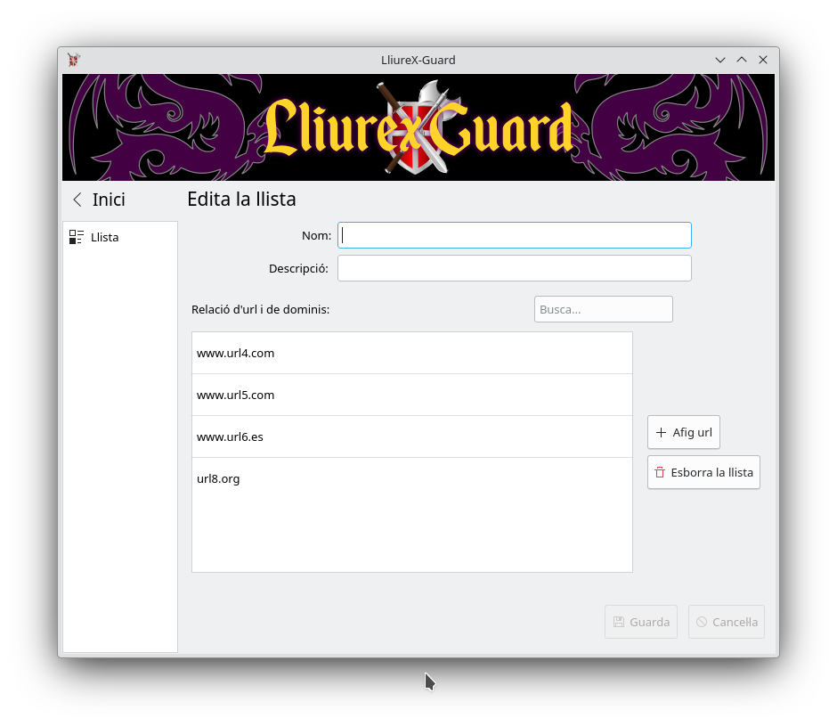Click into the Descripció input field
Screen dimensions: 837x726
[515, 268]
